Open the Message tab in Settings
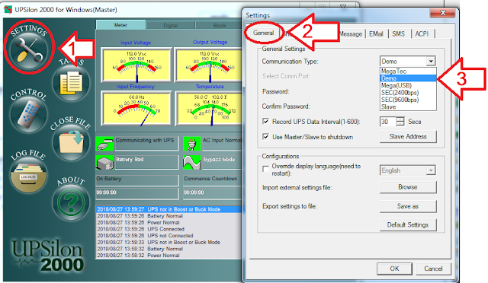 tap(351, 34)
